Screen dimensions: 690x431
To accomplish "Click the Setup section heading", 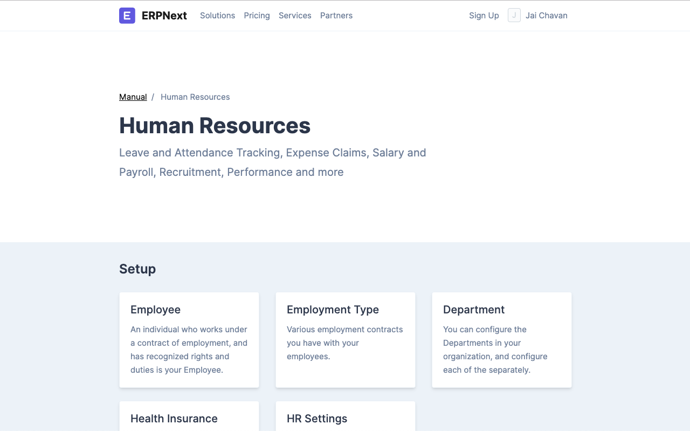I will tap(137, 269).
